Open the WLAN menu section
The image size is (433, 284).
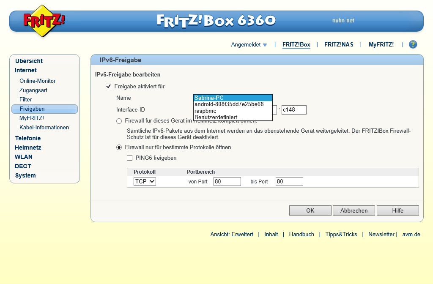coord(24,157)
